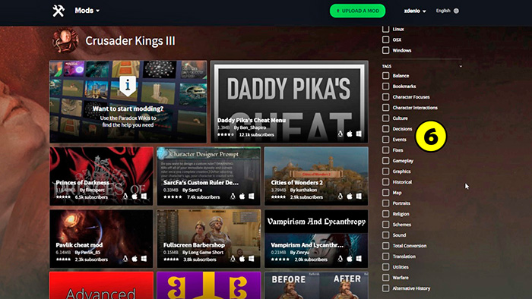The height and width of the screenshot is (299, 532).
Task: Tick the Gameplay tag checkbox
Action: coord(386,161)
